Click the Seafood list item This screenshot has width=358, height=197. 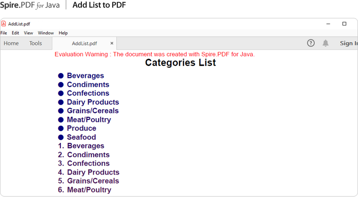click(x=81, y=137)
